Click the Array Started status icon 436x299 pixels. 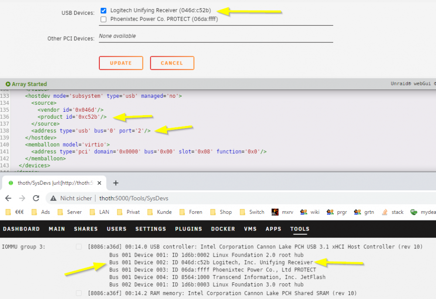tap(8, 84)
